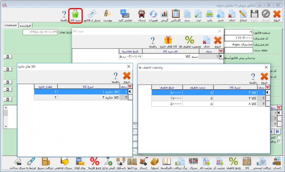Open the red filter in the سبد کالا table header
Image resolution: width=285 pixels, height=172 pixels.
click(x=221, y=51)
